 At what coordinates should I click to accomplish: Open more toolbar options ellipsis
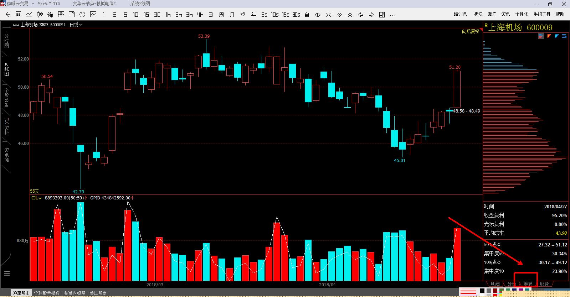[x=393, y=15]
